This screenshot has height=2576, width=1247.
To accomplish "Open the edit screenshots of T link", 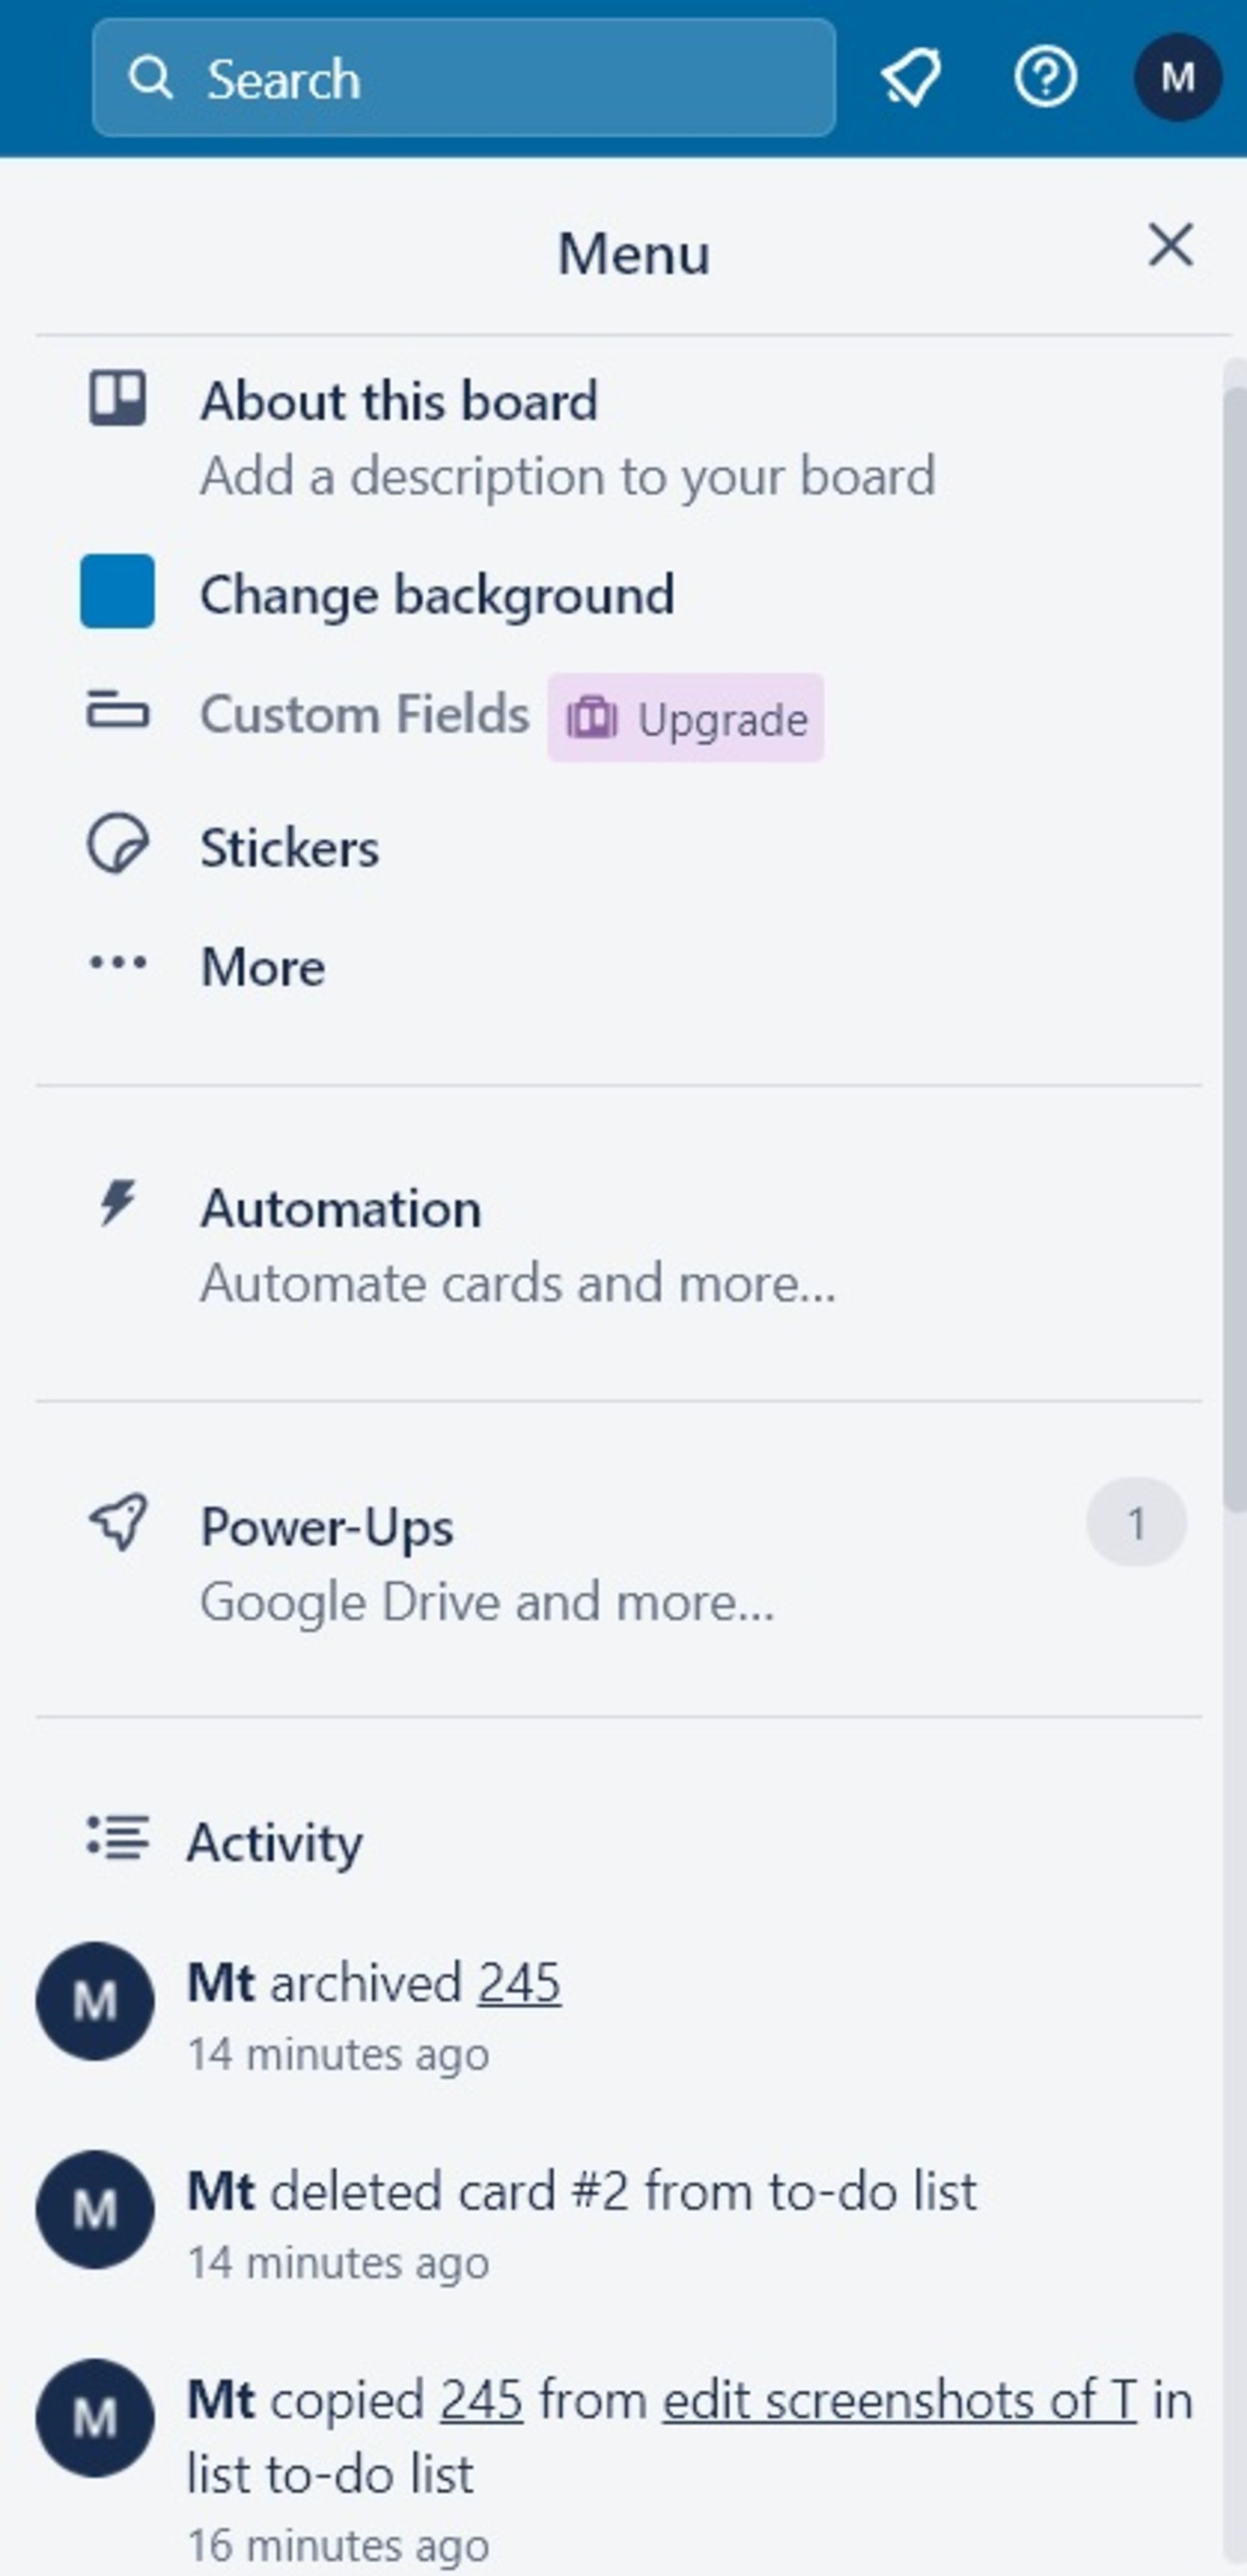I will point(900,2400).
